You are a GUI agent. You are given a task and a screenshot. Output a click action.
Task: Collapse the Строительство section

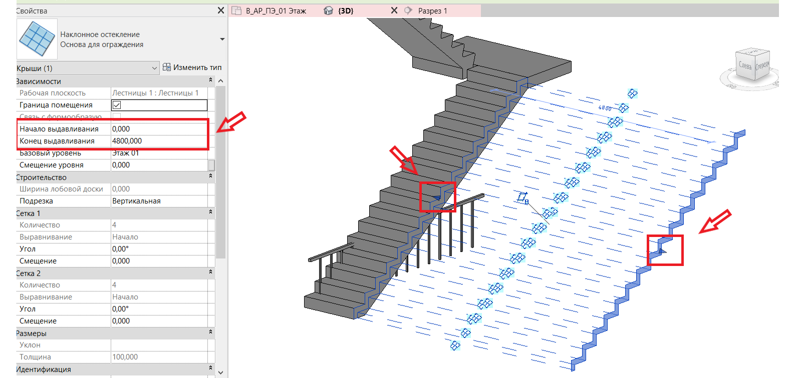tap(210, 176)
